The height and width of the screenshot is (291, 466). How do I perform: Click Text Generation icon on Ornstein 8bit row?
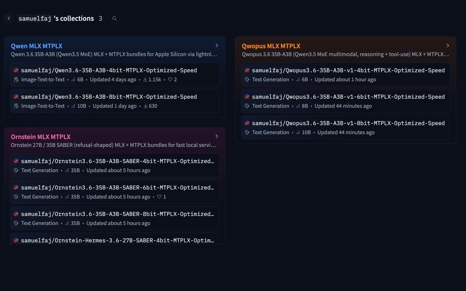(x=16, y=223)
